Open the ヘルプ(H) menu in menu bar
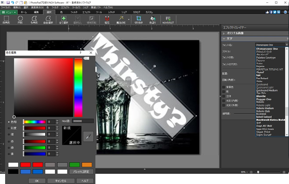The width and height of the screenshot is (289, 184). [108, 7]
